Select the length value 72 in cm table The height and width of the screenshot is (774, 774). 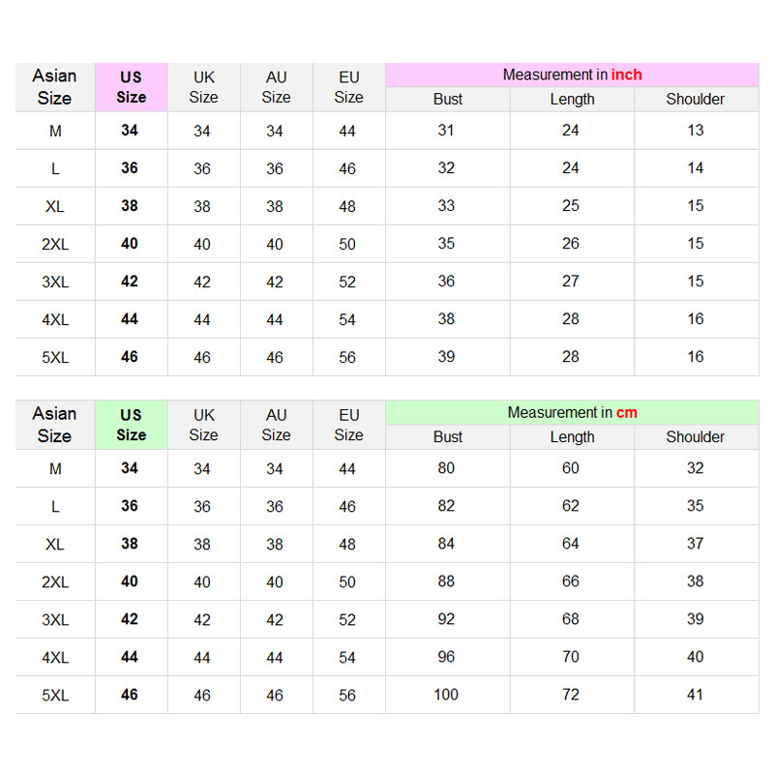tap(571, 695)
